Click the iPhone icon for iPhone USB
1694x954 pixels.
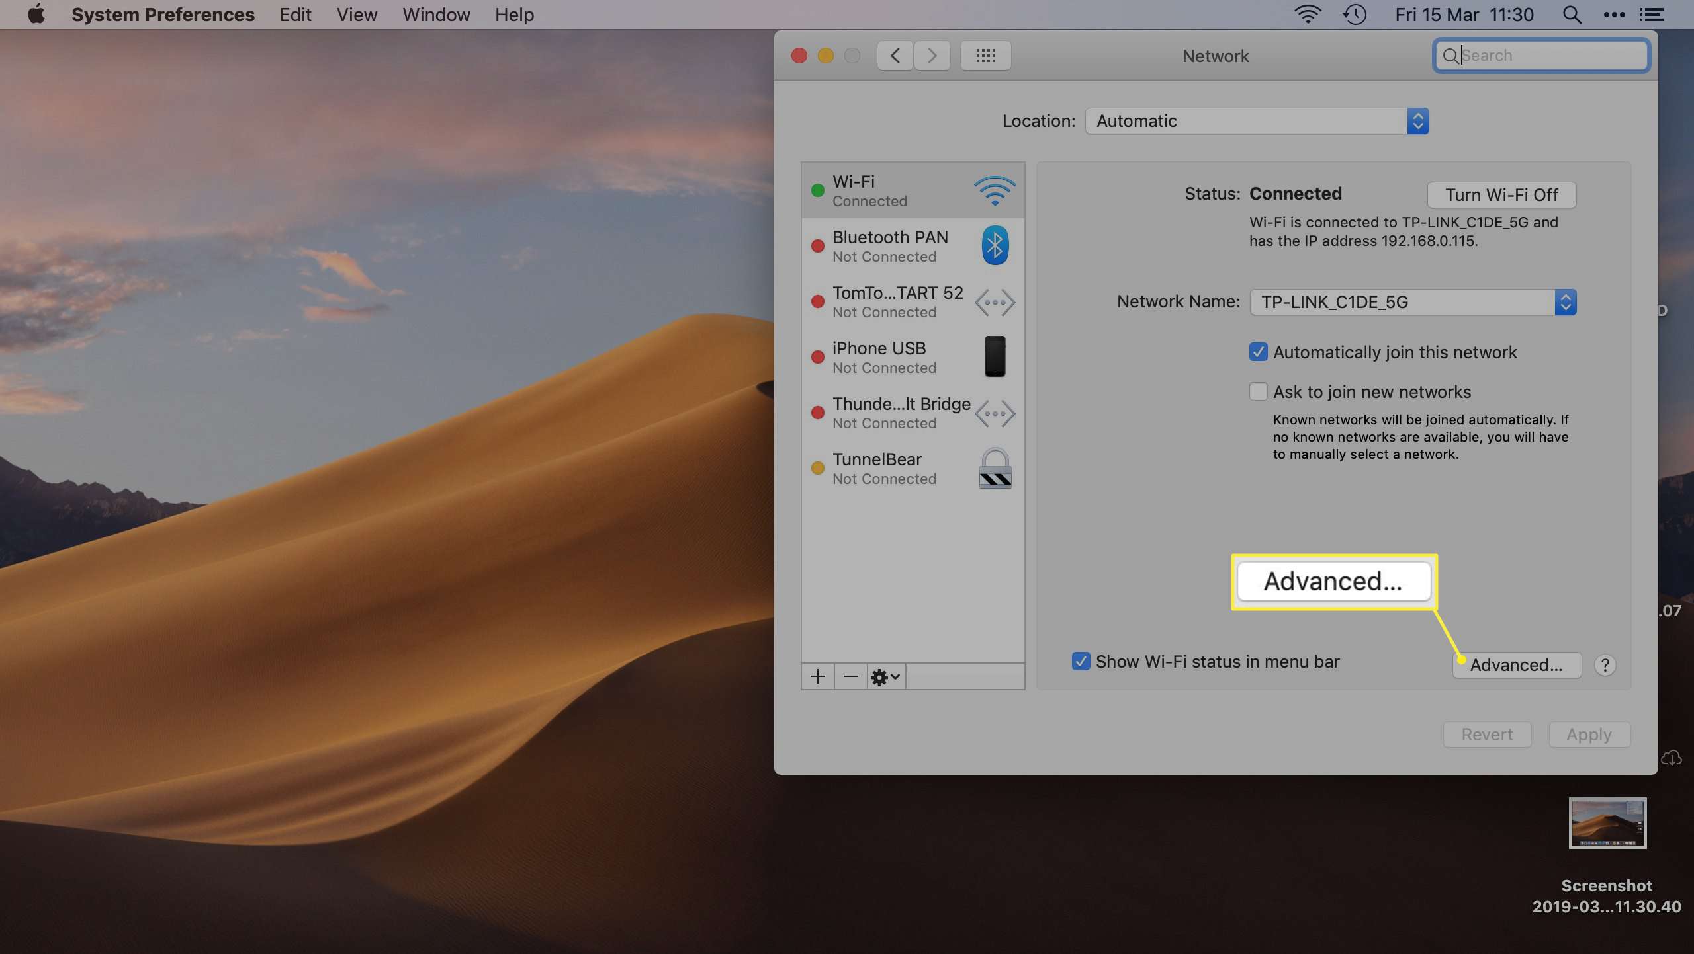[995, 356]
